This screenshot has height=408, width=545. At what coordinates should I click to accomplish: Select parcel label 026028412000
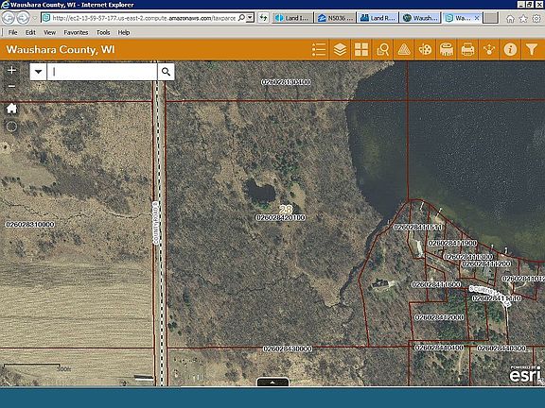click(x=439, y=317)
